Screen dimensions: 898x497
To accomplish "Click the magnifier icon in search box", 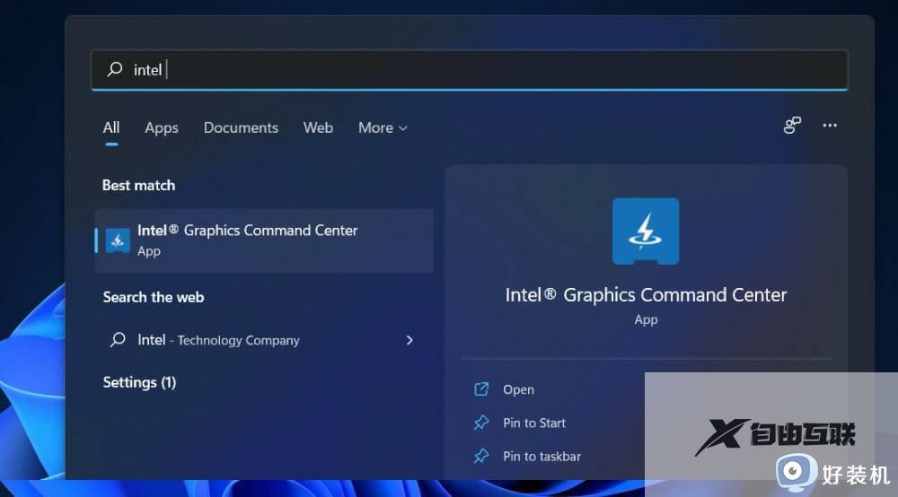I will (x=115, y=69).
